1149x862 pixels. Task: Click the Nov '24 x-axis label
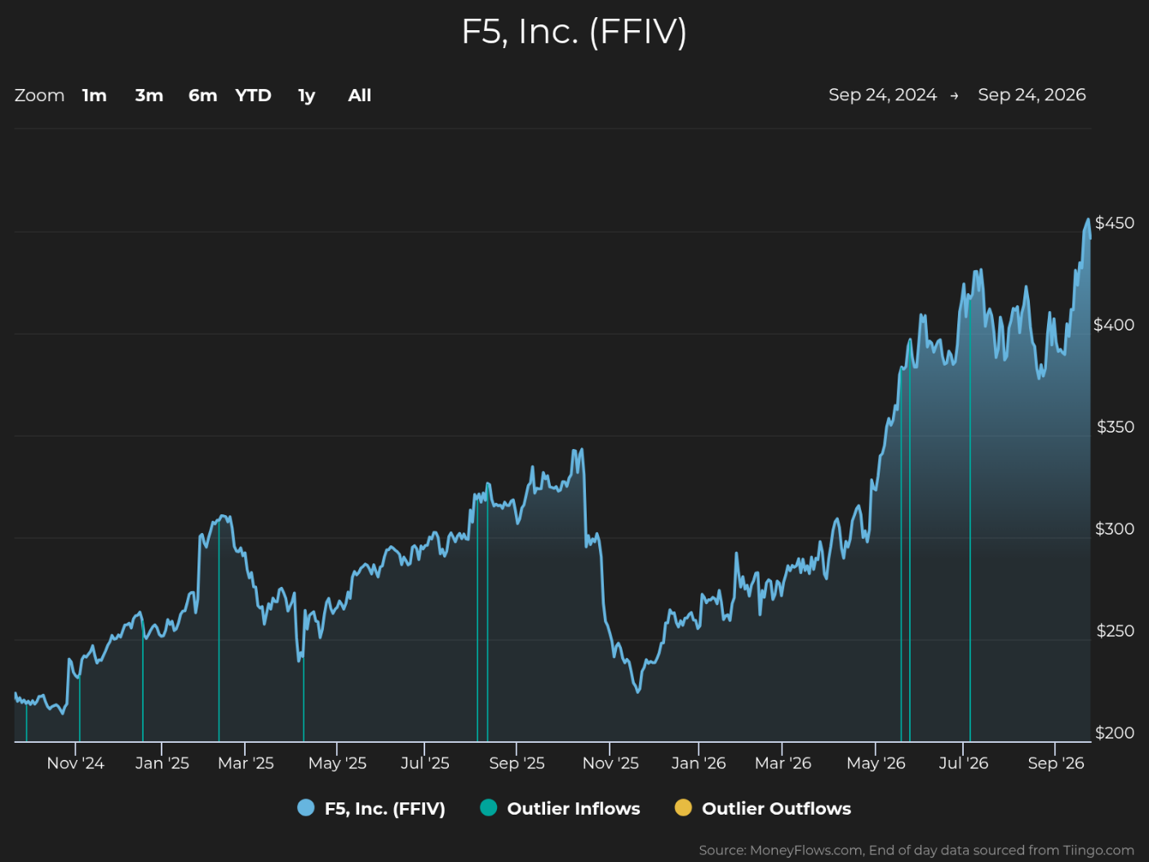tap(76, 763)
